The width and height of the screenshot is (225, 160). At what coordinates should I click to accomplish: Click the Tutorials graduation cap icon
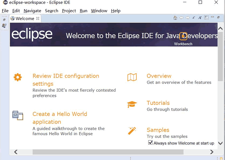point(132,104)
